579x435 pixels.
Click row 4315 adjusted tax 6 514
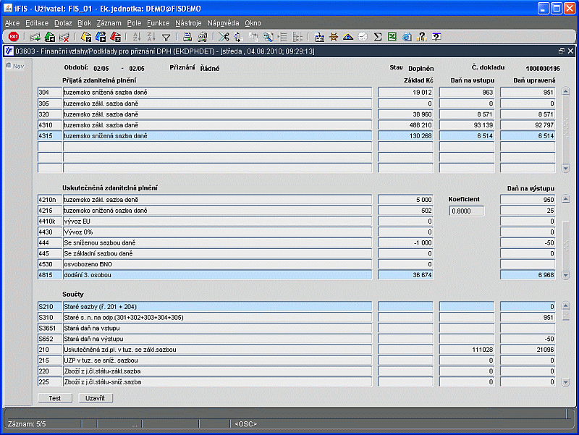pos(528,136)
